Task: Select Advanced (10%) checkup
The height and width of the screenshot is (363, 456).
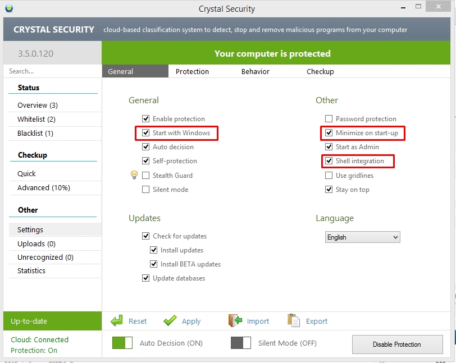Action: [x=44, y=188]
